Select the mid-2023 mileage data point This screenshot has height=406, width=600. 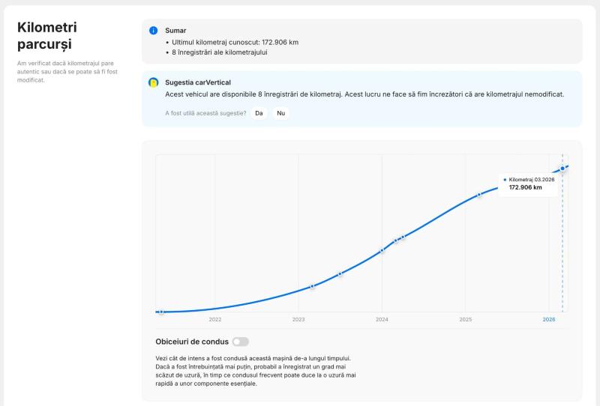click(340, 273)
